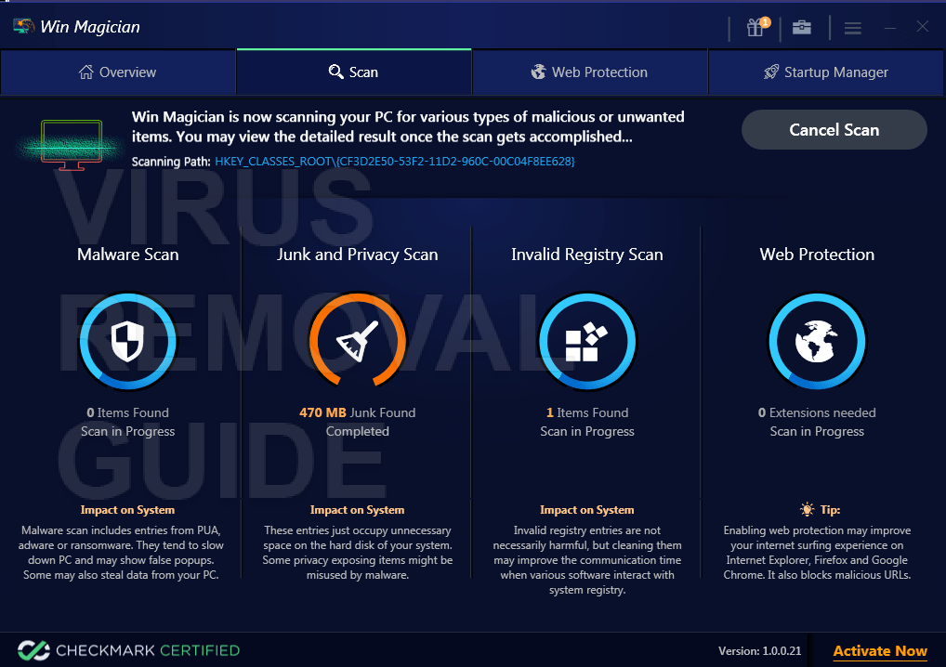The image size is (946, 667).
Task: Minimize the Win Magician window
Action: (890, 28)
